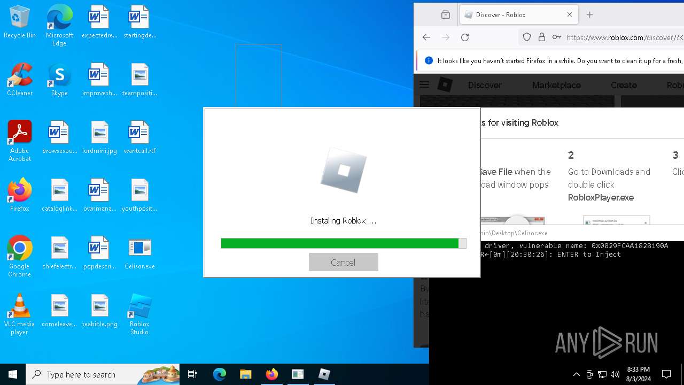This screenshot has width=684, height=385.
Task: Close the Discover - Roblox tab
Action: coord(570,15)
